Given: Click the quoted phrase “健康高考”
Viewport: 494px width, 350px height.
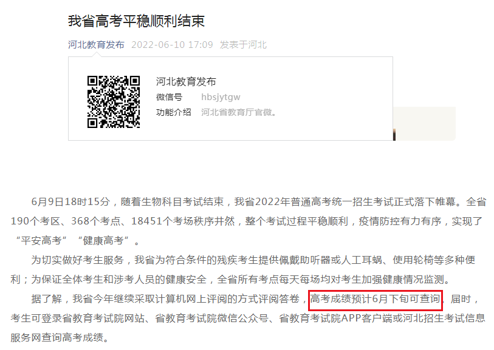Looking at the screenshot, I should 109,240.
